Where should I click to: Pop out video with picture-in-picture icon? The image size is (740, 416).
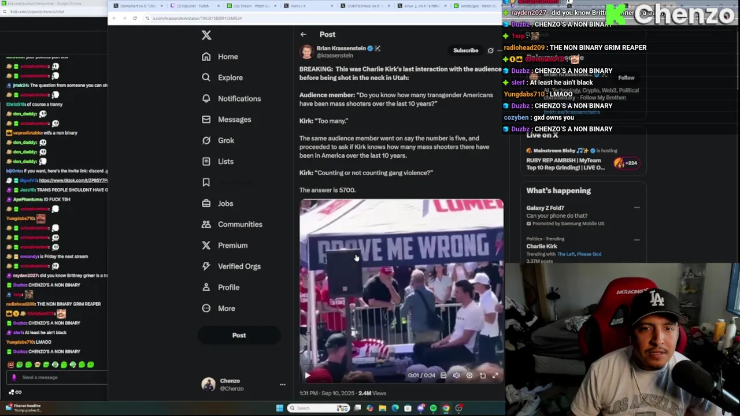(x=483, y=376)
